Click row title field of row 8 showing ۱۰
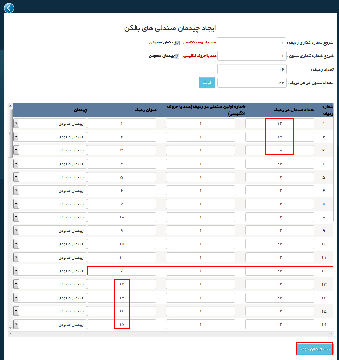Viewport: 339px width, 360px height. [x=122, y=217]
